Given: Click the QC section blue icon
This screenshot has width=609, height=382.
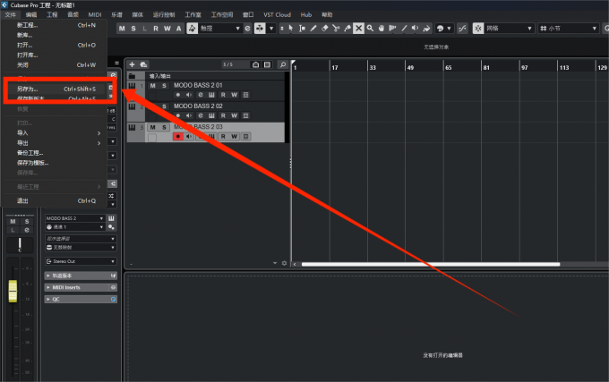Looking at the screenshot, I should click(x=113, y=300).
